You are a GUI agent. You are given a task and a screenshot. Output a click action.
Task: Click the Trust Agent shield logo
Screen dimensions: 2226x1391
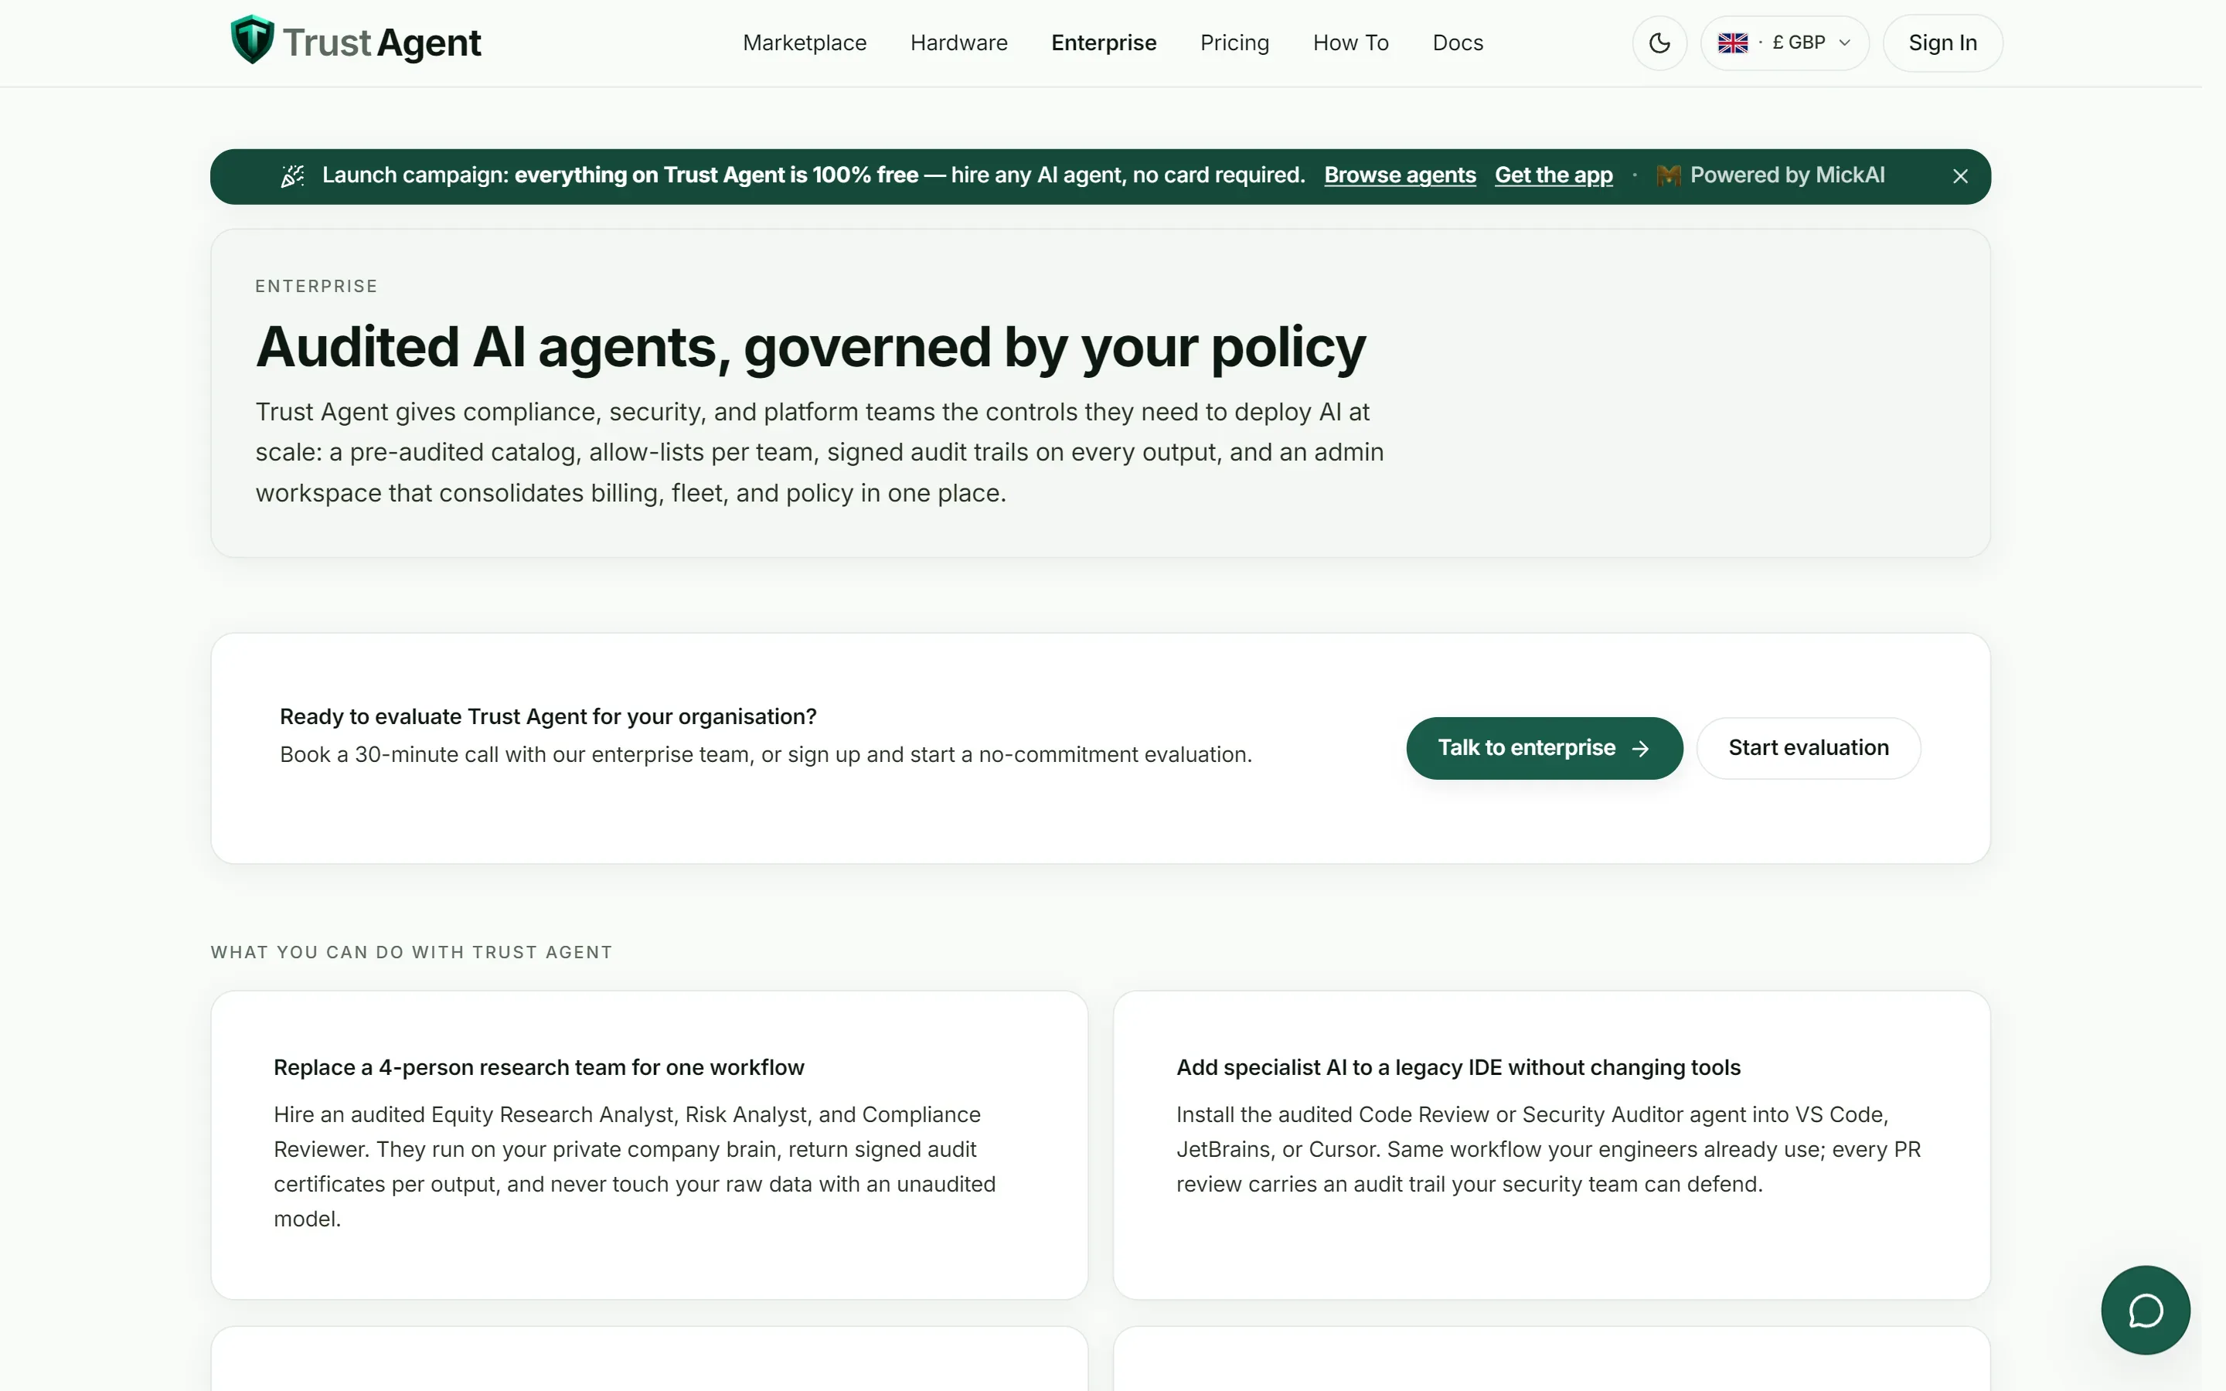[252, 40]
